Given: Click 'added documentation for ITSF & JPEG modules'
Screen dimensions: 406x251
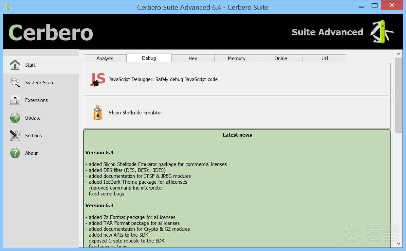Looking at the screenshot, I should [138, 176].
